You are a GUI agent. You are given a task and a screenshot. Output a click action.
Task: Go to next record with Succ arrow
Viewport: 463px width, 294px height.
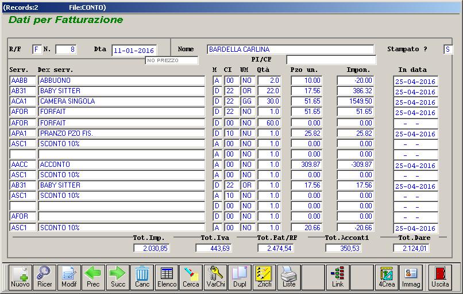(x=118, y=277)
